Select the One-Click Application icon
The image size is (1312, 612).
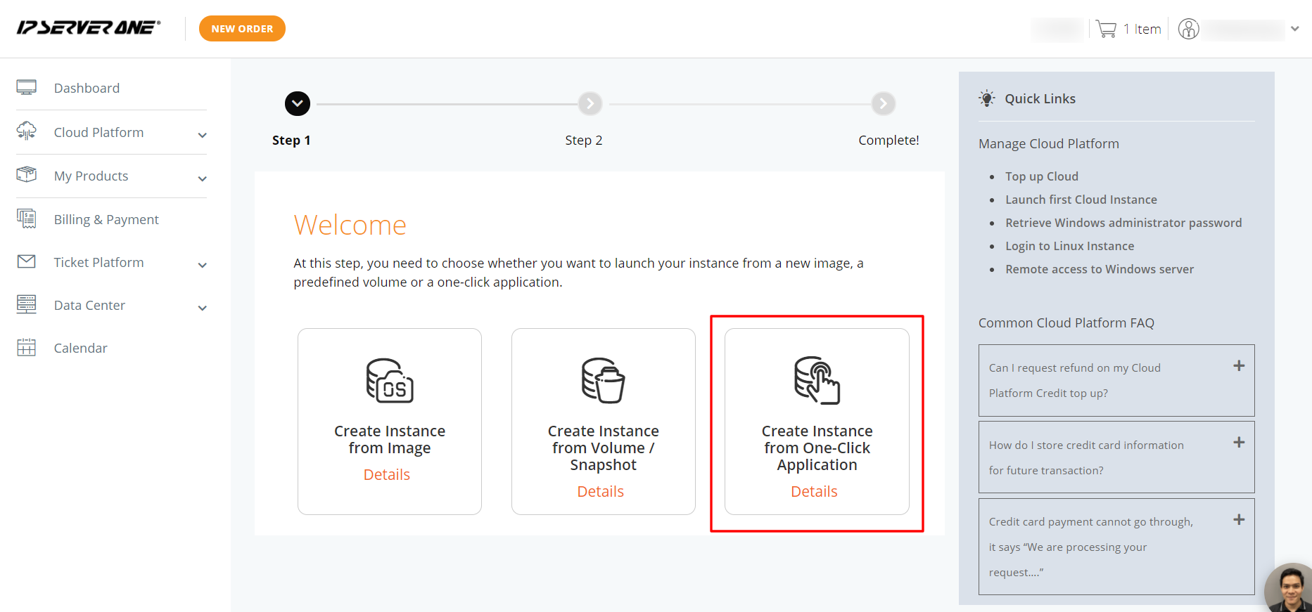tap(817, 380)
